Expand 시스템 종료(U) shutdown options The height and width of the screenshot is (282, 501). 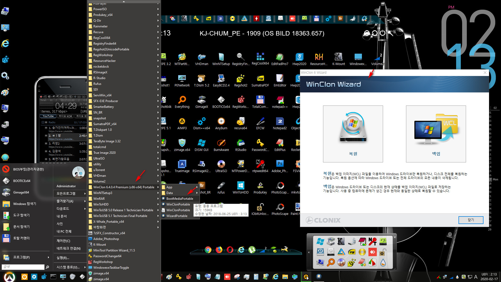point(70,267)
